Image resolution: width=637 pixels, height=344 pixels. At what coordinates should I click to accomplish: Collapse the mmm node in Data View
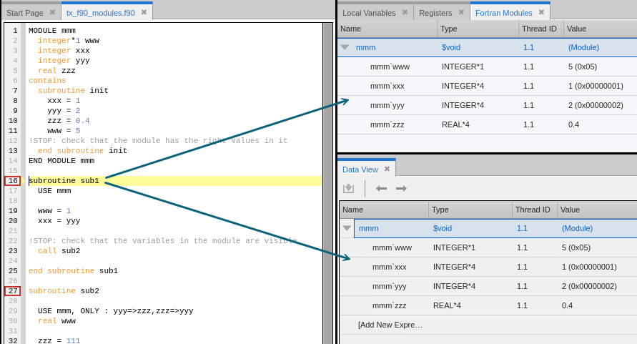tap(347, 228)
